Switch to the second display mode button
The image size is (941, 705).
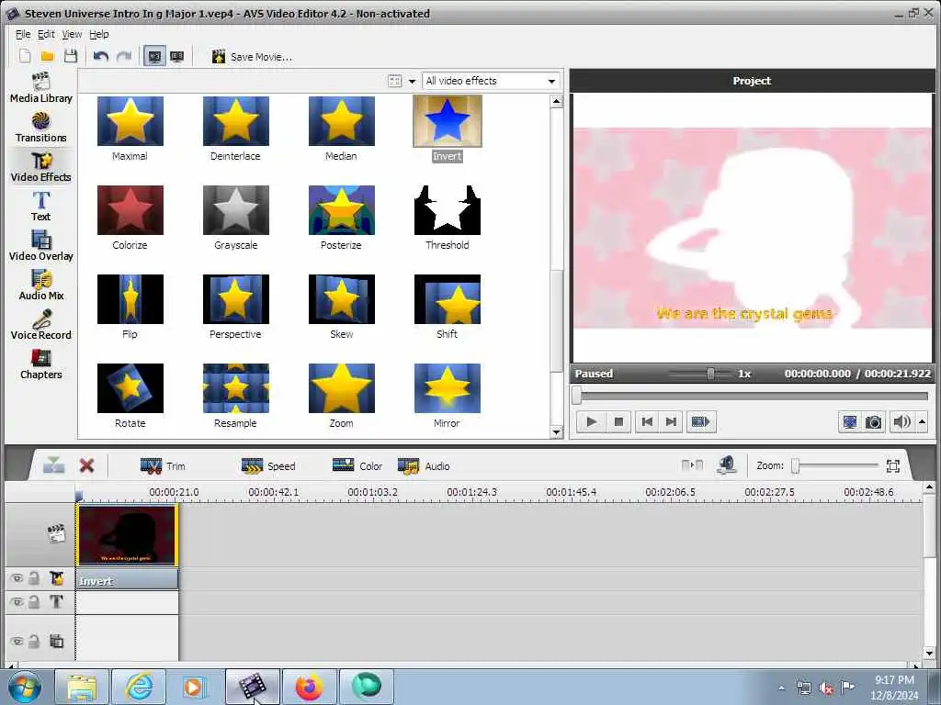click(x=177, y=56)
